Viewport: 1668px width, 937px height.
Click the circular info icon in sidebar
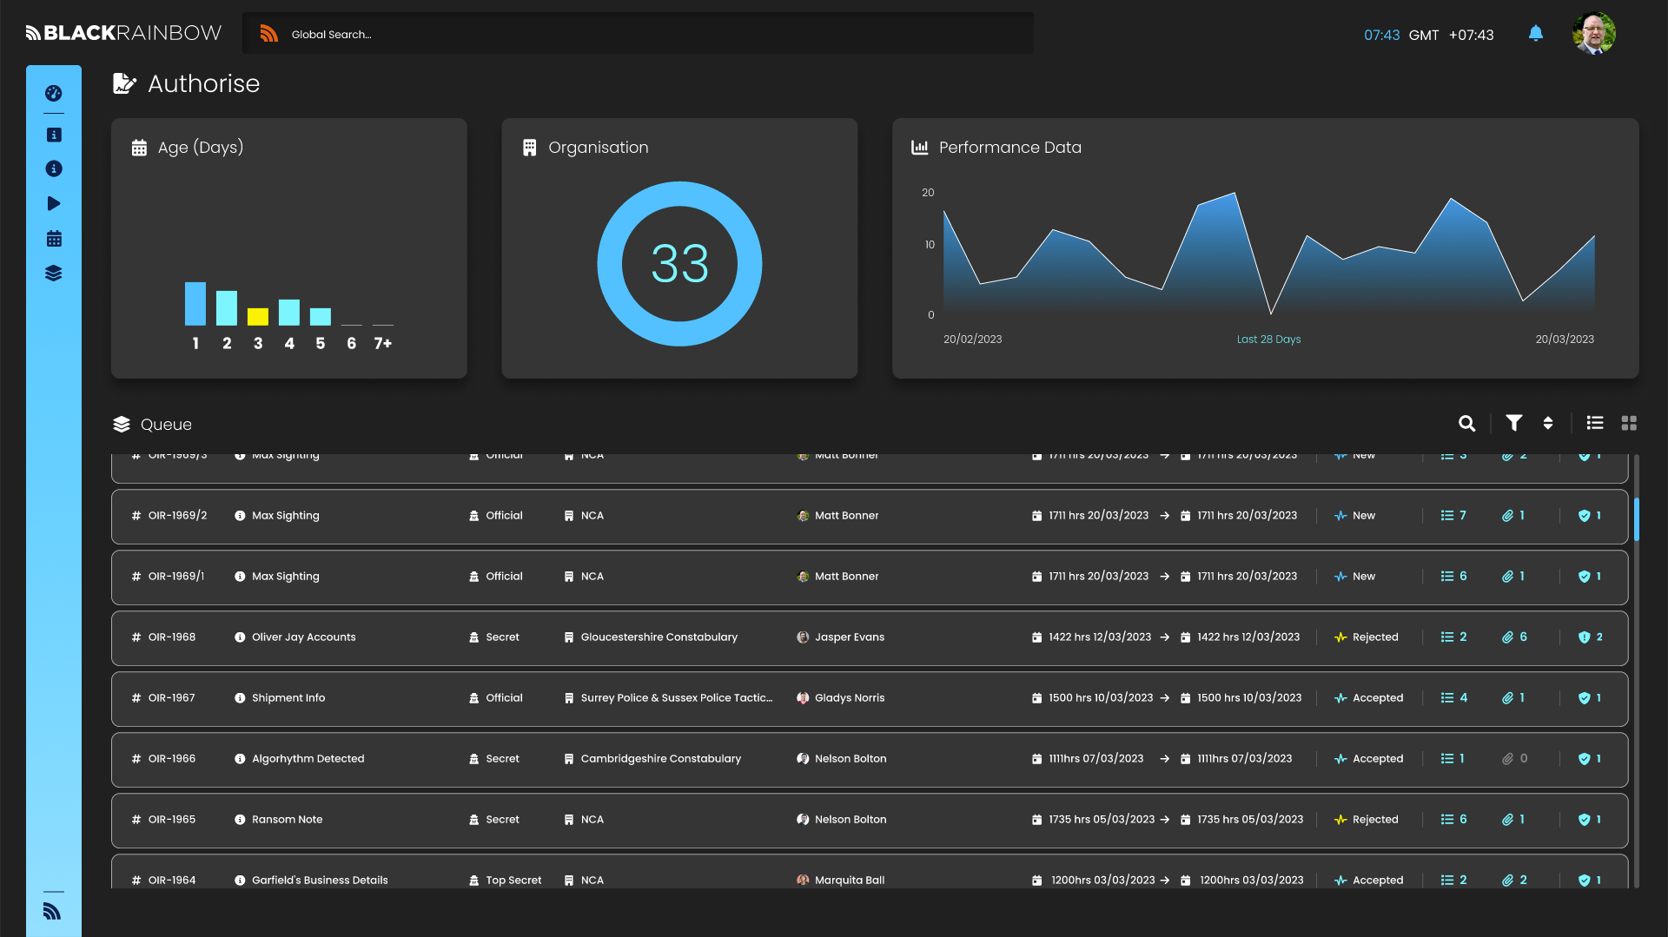coord(54,168)
